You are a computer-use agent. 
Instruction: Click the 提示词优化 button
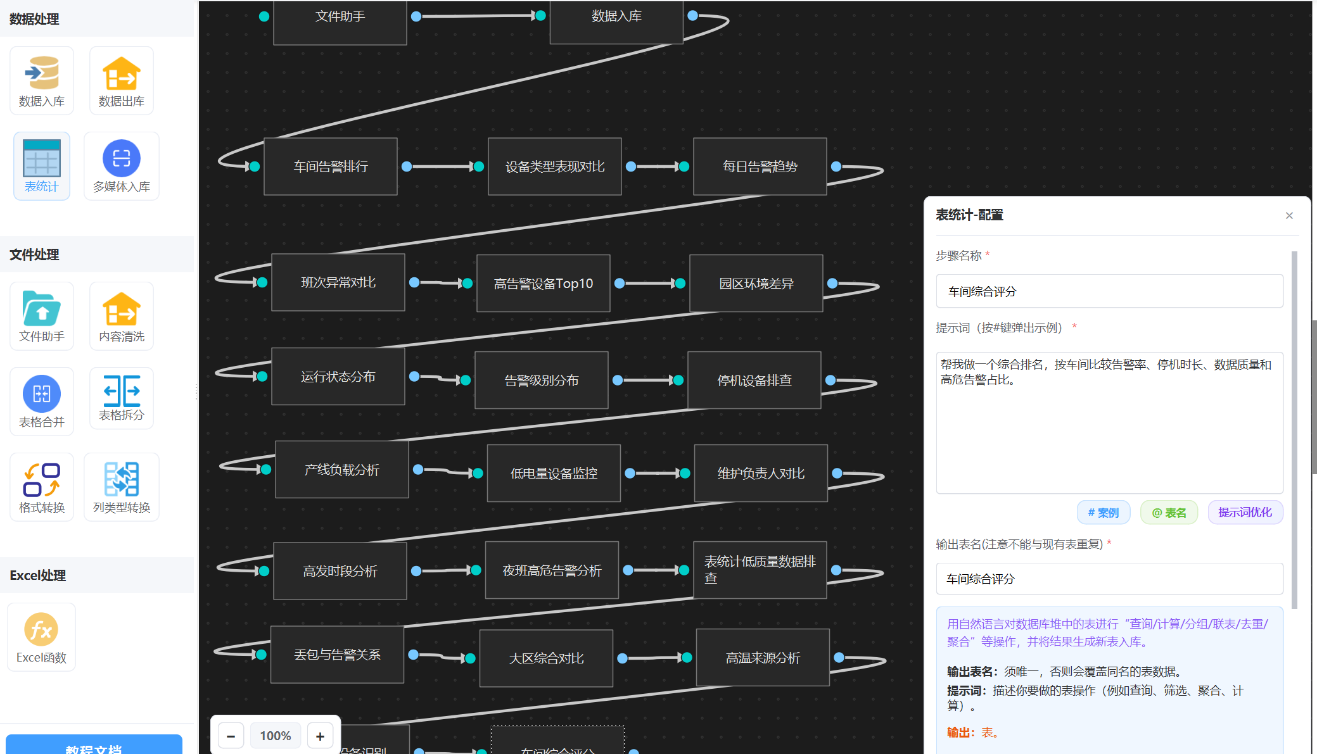1245,512
